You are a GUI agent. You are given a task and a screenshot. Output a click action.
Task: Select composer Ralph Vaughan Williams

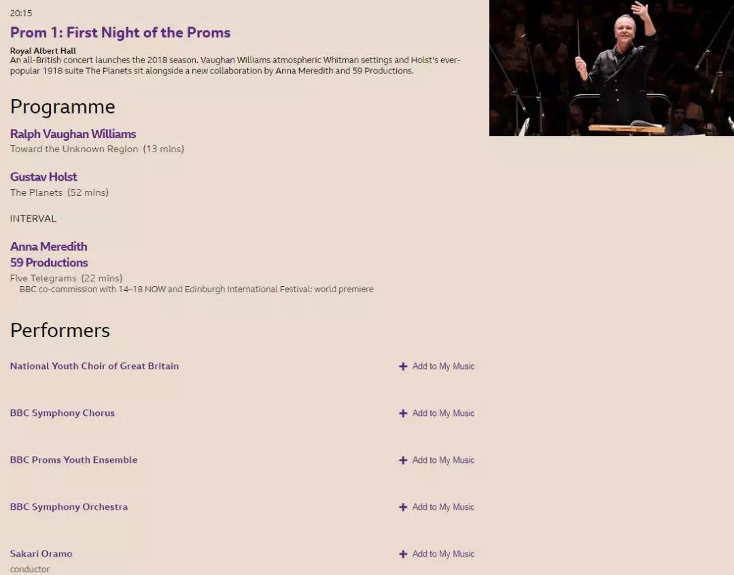point(73,134)
